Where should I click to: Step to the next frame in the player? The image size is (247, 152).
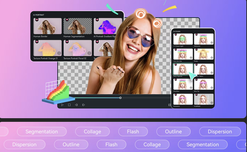[x=83, y=105]
